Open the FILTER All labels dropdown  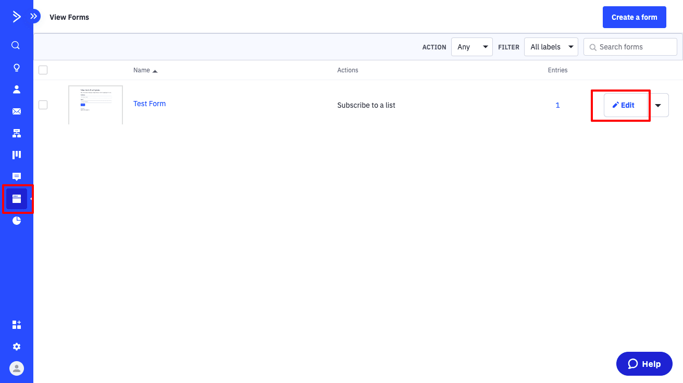(x=551, y=47)
